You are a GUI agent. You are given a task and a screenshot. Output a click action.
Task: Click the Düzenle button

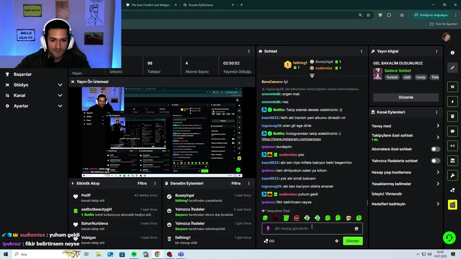406,97
